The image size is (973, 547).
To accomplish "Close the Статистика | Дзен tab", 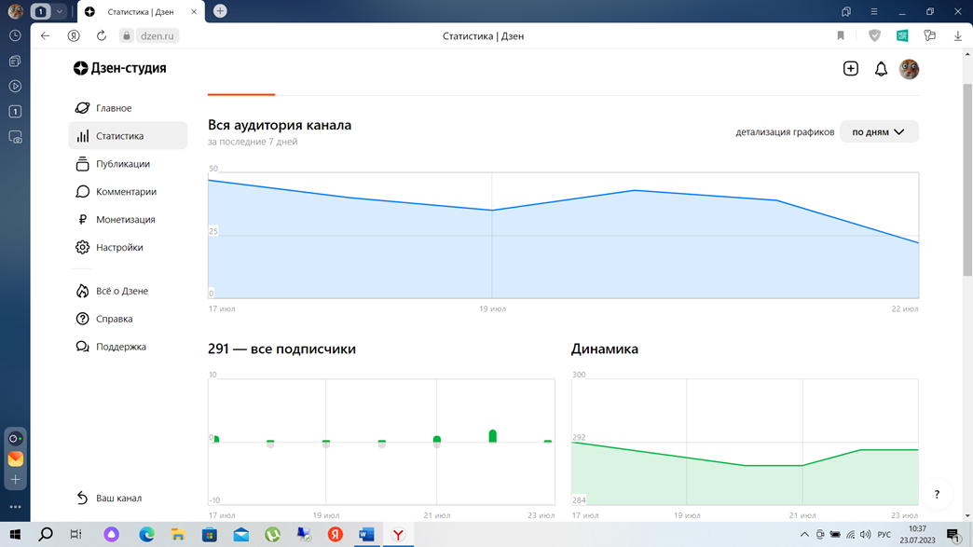I will (x=194, y=12).
